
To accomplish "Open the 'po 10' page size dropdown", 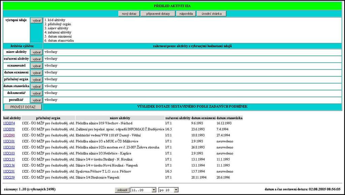I will (x=168, y=190).
